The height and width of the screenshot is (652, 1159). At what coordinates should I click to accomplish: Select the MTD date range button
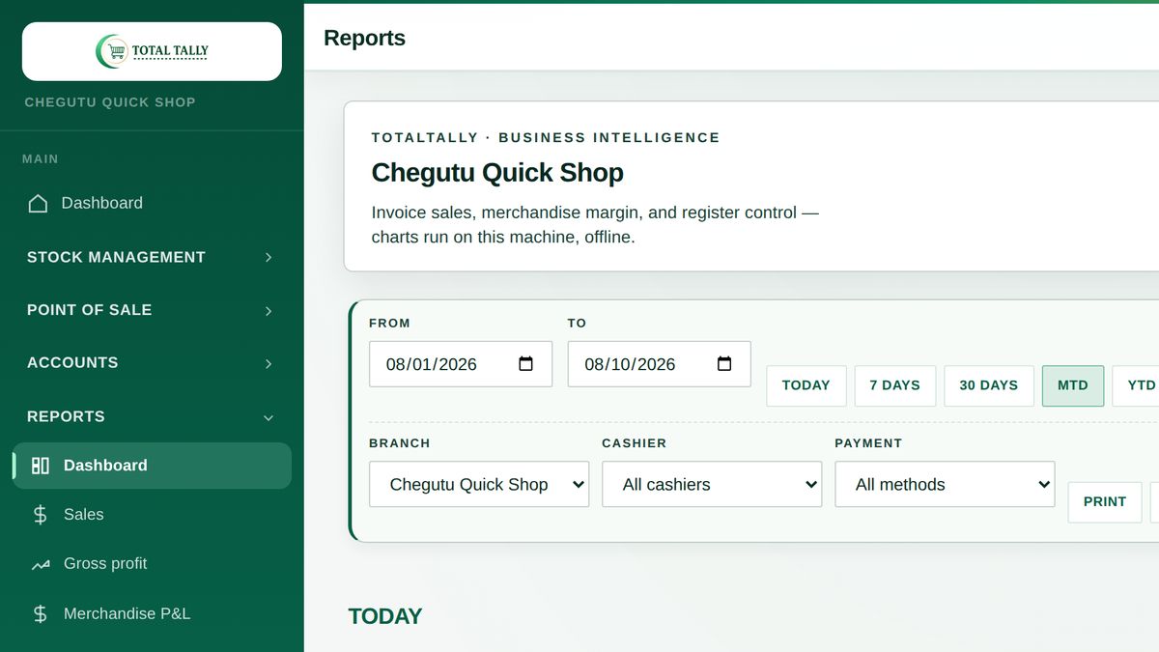tap(1073, 385)
